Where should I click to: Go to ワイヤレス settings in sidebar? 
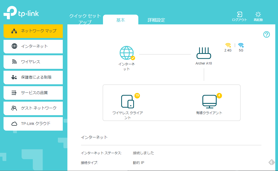pos(33,62)
